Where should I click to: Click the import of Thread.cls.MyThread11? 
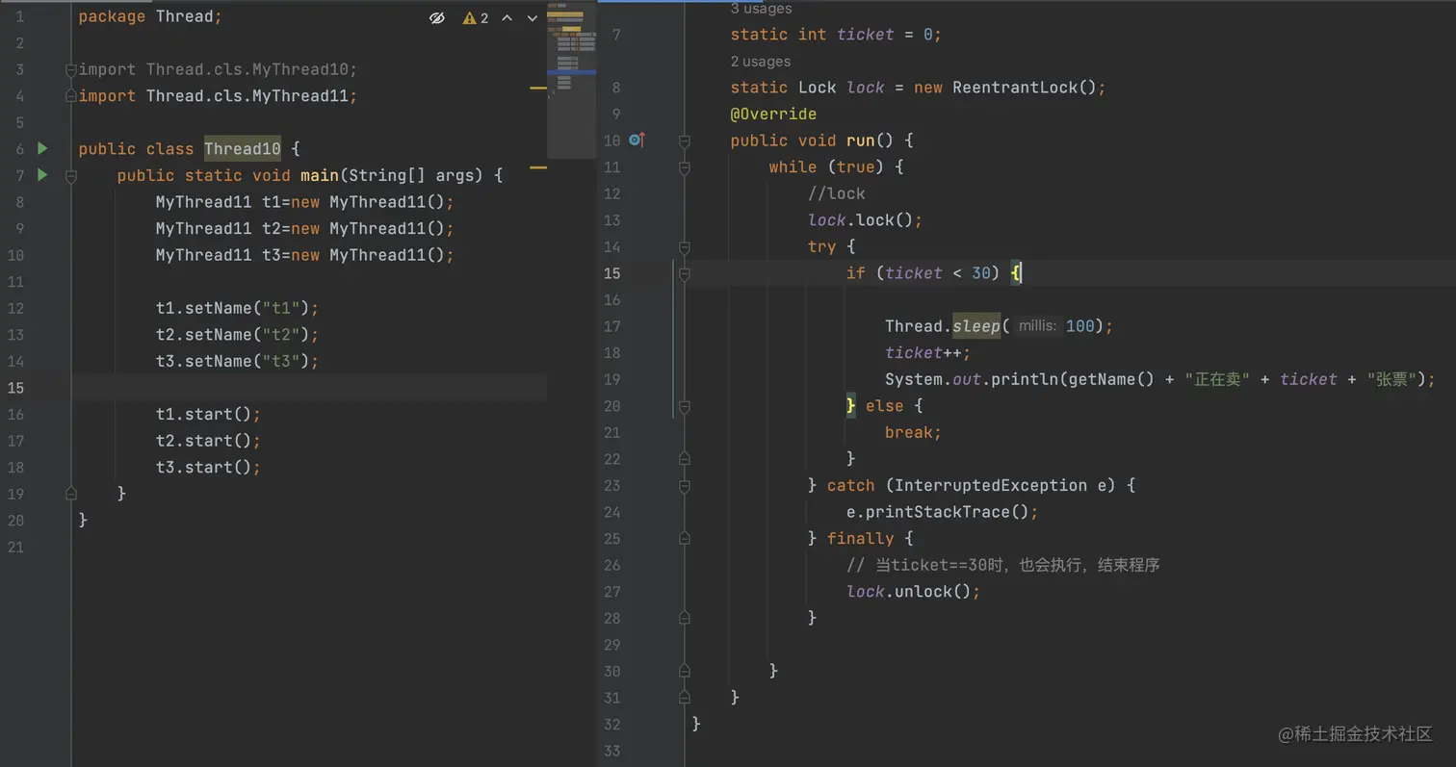pos(218,96)
